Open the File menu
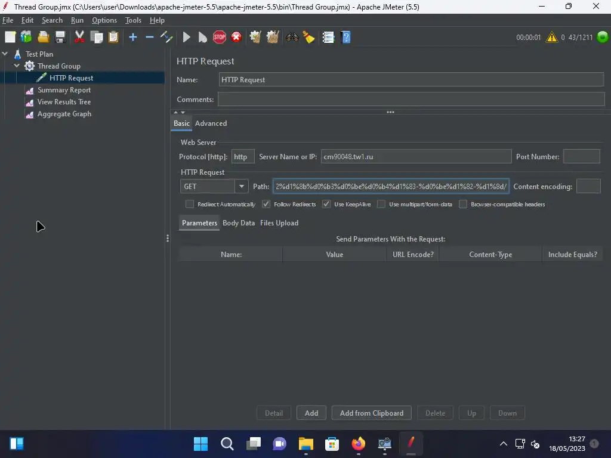 [8, 20]
